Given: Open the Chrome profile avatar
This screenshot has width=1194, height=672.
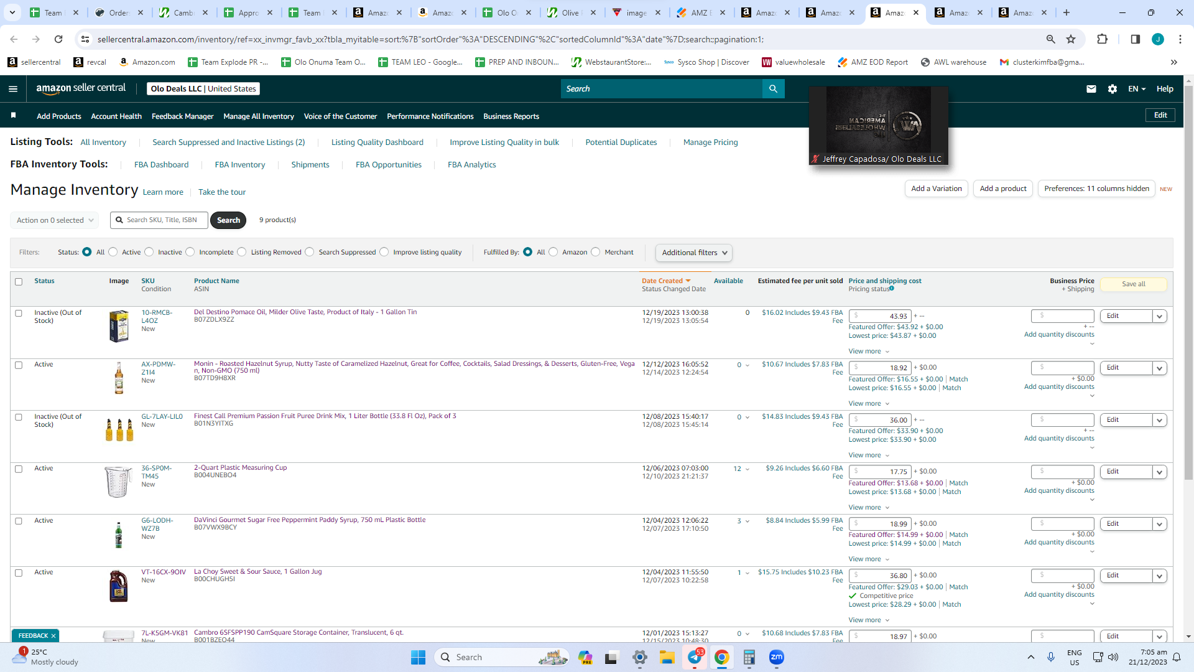Looking at the screenshot, I should coord(1157,39).
